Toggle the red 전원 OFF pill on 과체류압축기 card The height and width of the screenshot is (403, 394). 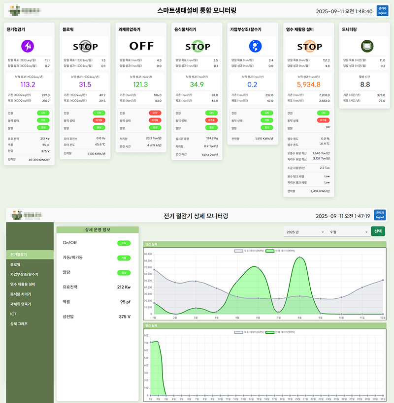pyautogui.click(x=155, y=113)
